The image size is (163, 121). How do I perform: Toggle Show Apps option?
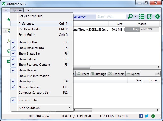[x=41, y=81]
